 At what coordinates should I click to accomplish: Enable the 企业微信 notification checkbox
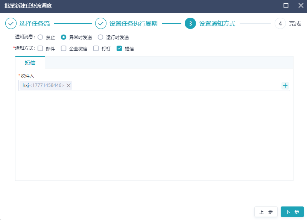(64, 48)
